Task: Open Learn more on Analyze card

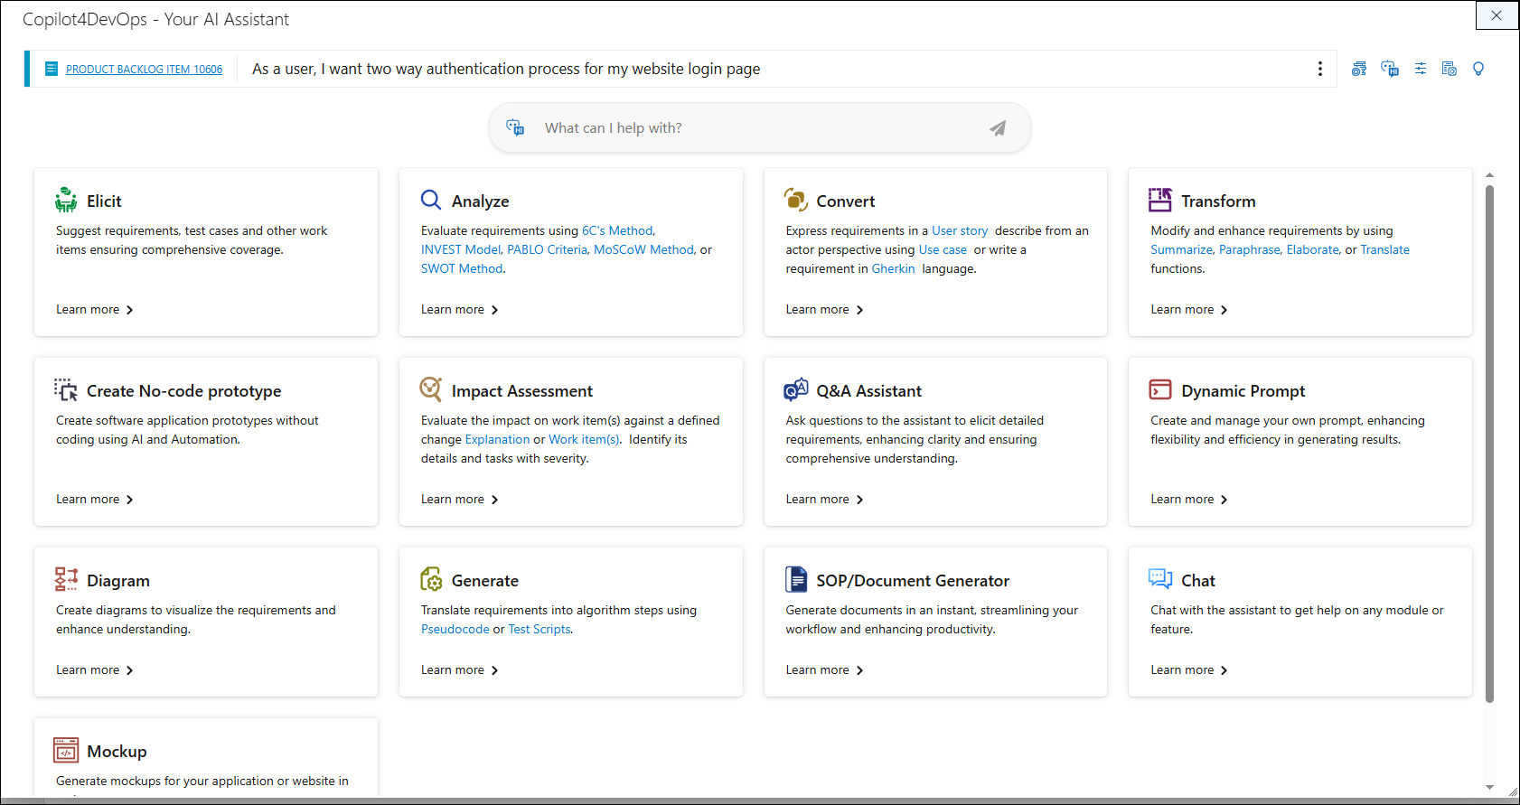Action: (460, 310)
